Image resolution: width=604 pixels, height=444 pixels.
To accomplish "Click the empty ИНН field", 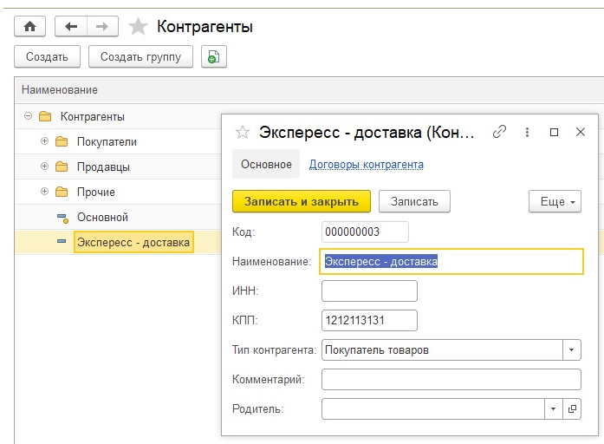I will pyautogui.click(x=369, y=291).
